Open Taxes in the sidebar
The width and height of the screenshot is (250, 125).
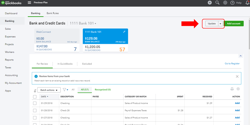8,68
